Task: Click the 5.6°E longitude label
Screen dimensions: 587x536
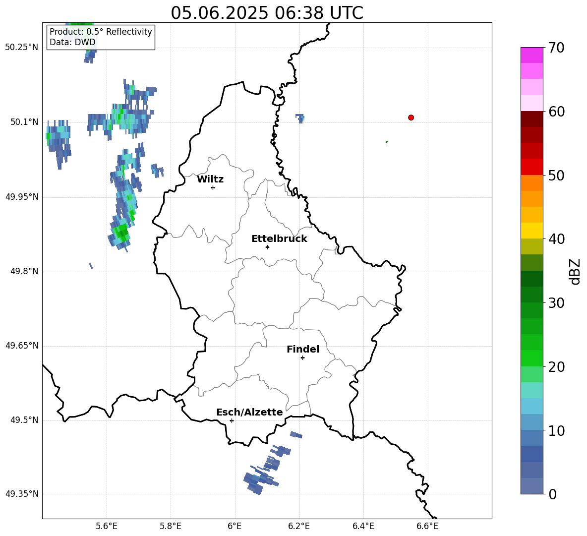Action: point(107,526)
